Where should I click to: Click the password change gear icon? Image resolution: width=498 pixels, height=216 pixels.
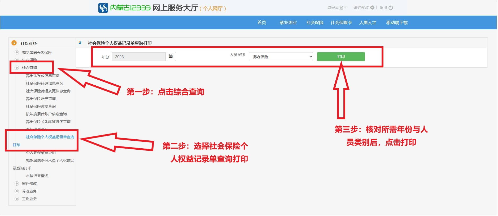372,8
